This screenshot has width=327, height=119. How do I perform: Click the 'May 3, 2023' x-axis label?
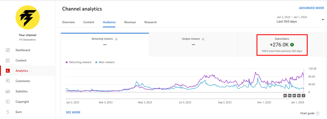[145, 102]
